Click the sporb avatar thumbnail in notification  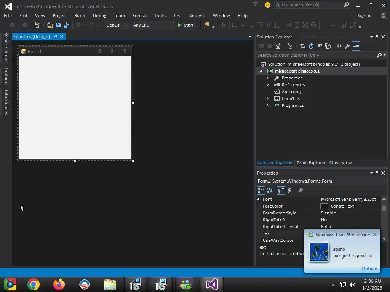pos(318,252)
